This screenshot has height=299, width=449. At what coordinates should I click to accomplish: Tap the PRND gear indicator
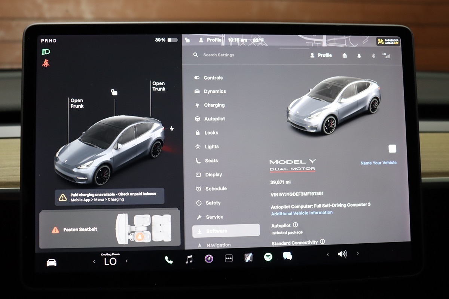[49, 40]
